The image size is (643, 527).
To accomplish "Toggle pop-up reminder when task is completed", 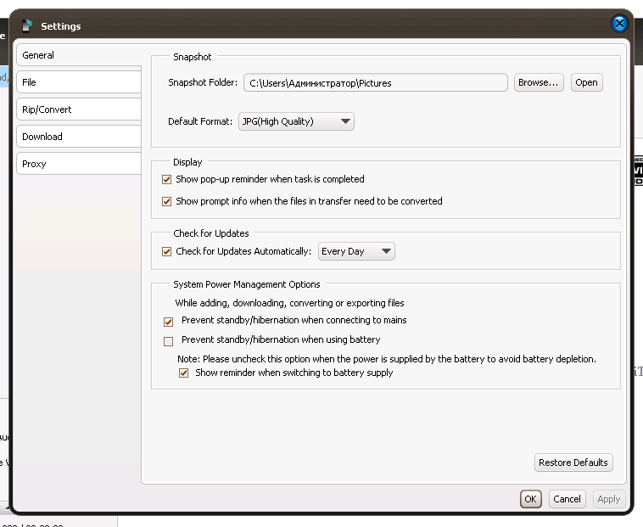I will click(x=166, y=180).
